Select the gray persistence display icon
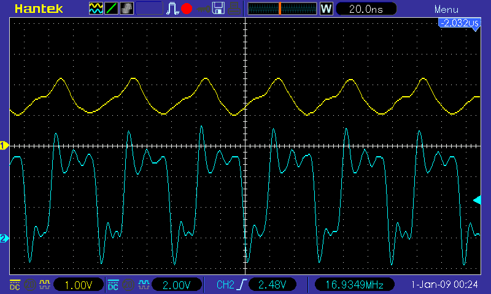491x294 pixels. [x=126, y=9]
